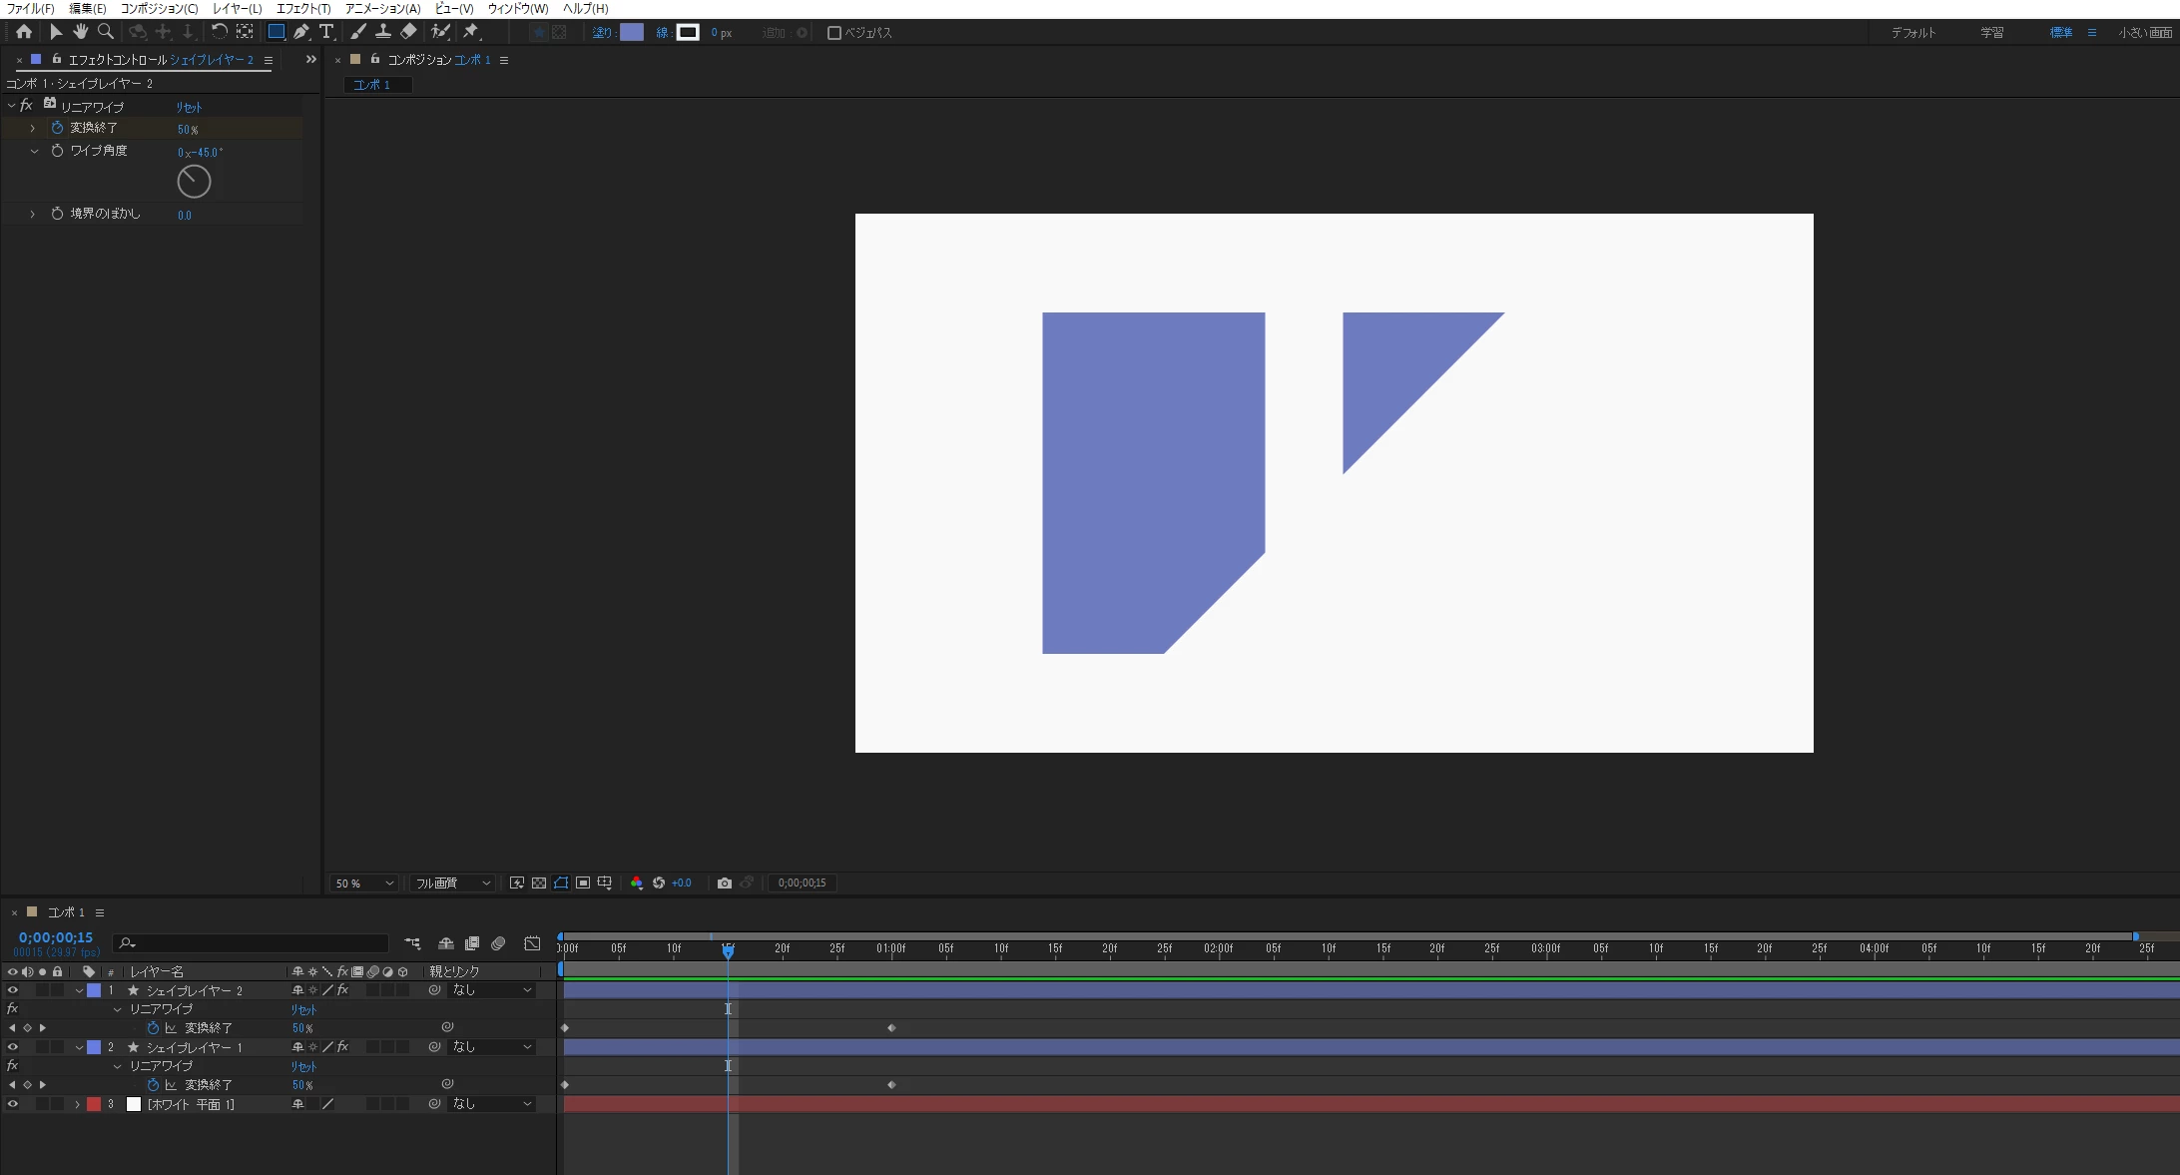Open the アニメーション(A) menu
The width and height of the screenshot is (2180, 1175).
(x=382, y=8)
